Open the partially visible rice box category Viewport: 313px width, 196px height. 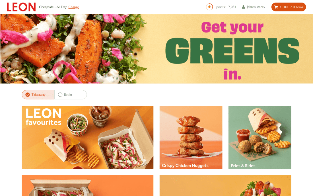click(x=87, y=185)
